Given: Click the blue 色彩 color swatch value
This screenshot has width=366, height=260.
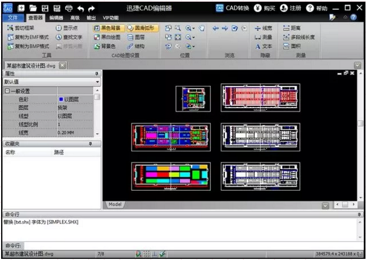Looking at the screenshot, I should [61, 99].
